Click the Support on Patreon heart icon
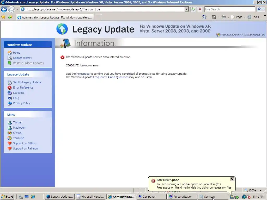Viewport: 267px width, 200px height. [10, 148]
